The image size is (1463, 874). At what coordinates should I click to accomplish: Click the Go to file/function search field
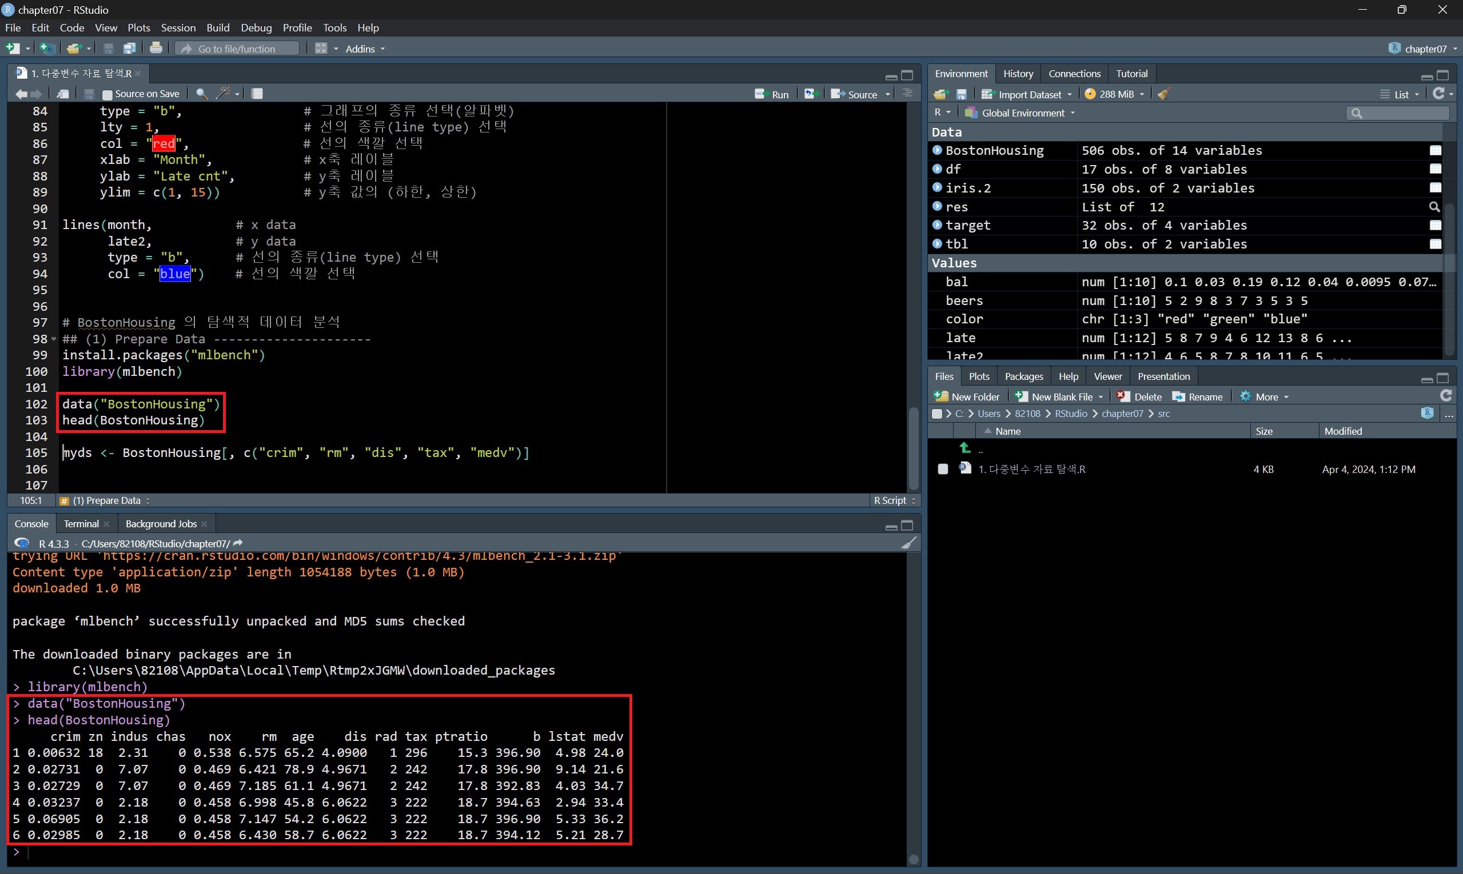pos(237,49)
